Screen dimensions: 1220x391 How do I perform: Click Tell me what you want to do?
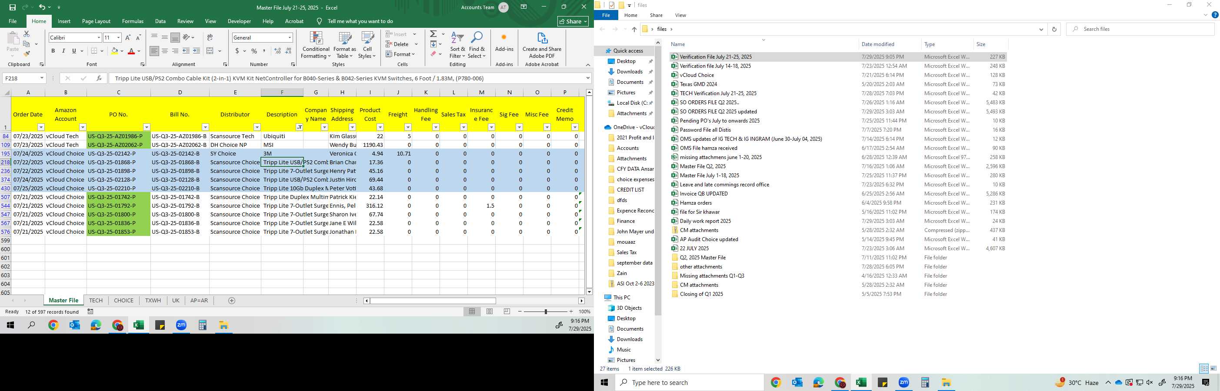click(x=360, y=21)
